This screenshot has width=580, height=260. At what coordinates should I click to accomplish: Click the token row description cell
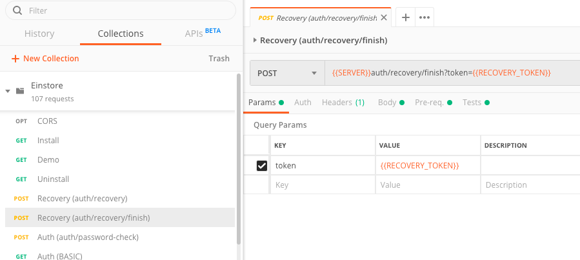[x=530, y=166]
